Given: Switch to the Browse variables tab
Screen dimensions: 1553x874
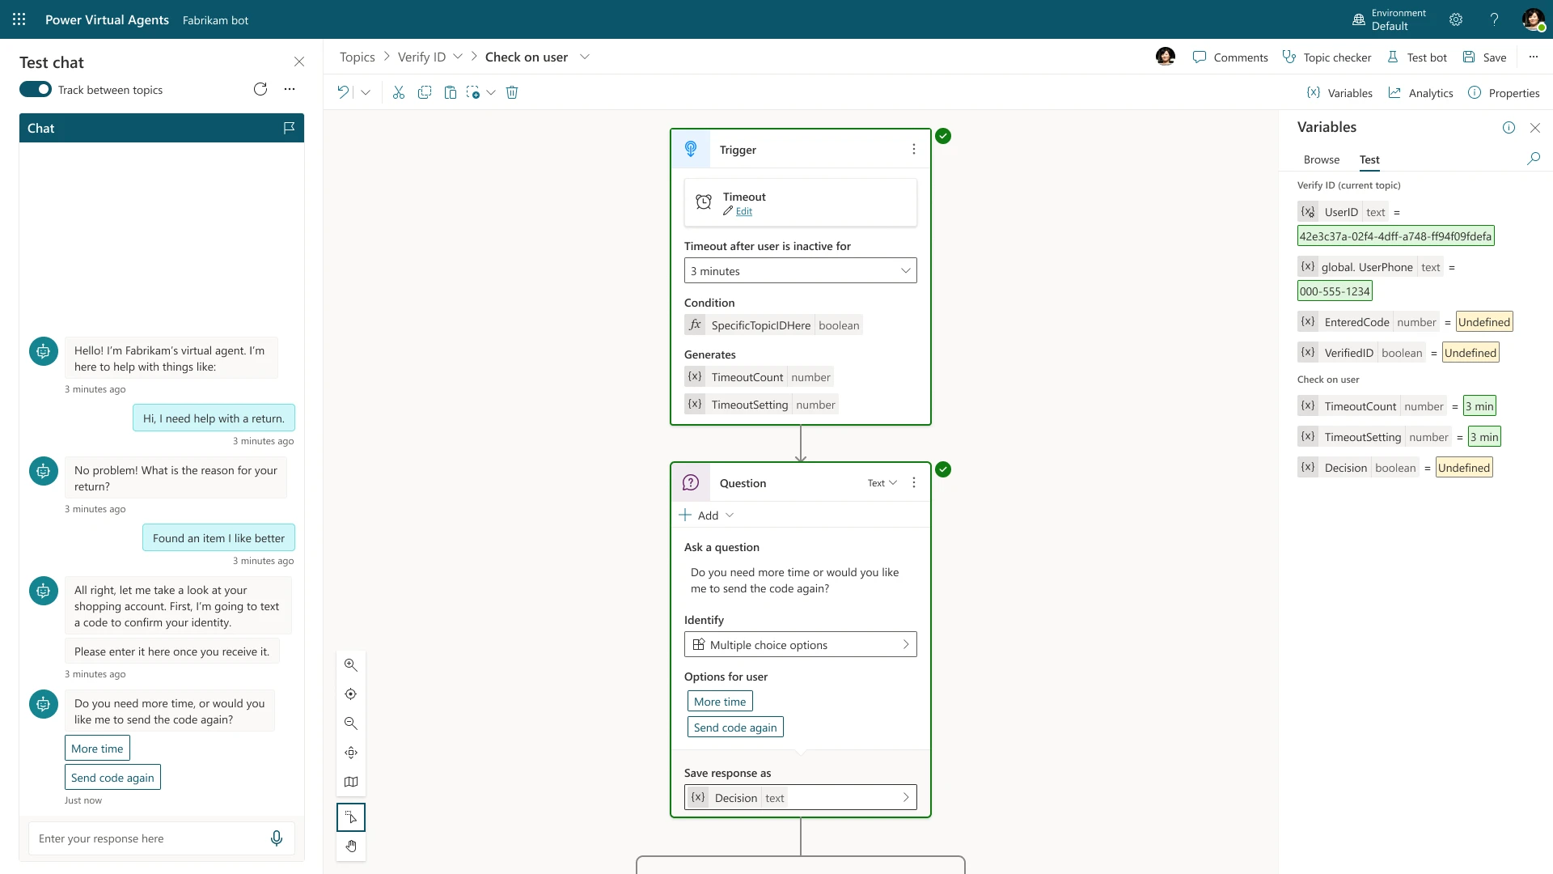Looking at the screenshot, I should point(1322,159).
